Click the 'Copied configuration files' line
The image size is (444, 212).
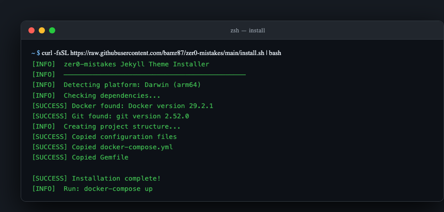104,137
